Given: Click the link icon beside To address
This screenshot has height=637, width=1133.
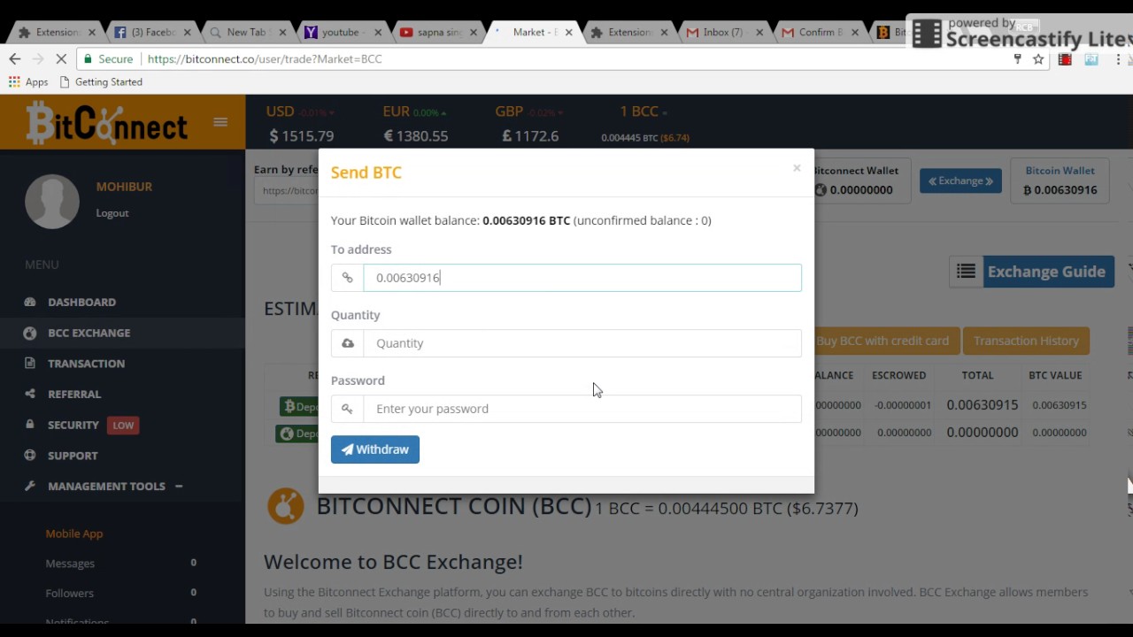Looking at the screenshot, I should click(x=347, y=278).
